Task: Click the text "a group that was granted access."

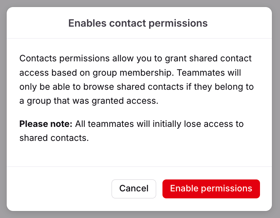Action: (89, 101)
